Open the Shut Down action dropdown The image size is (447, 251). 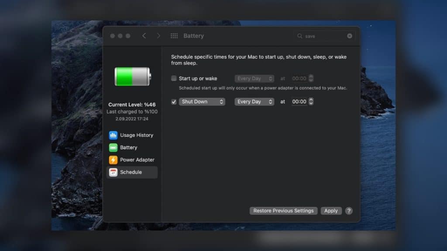point(202,102)
